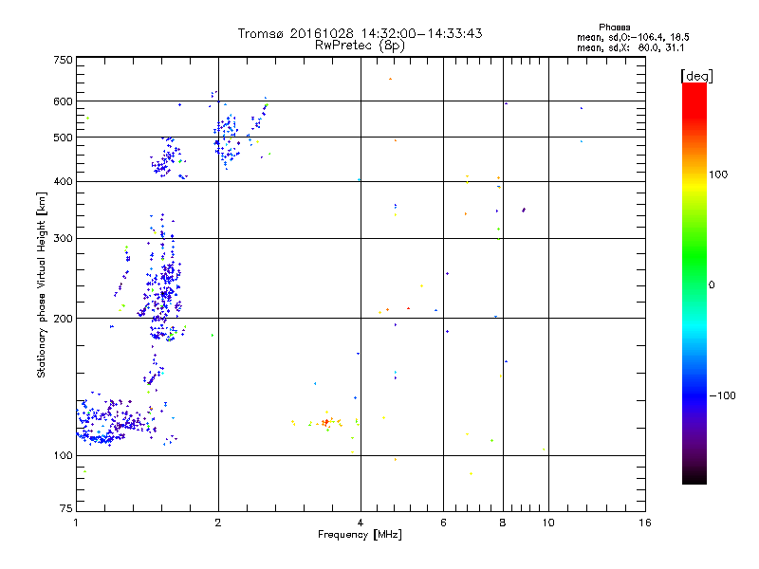Click the x-axis '1' tick label

click(76, 523)
